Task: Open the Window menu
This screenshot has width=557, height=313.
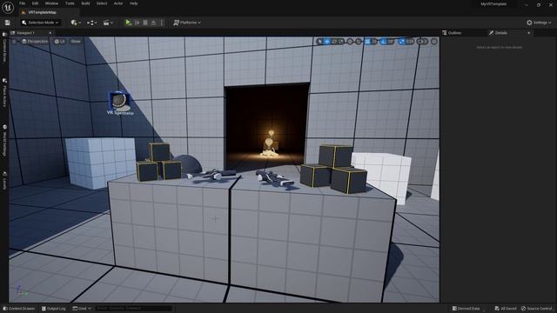Action: pos(51,3)
